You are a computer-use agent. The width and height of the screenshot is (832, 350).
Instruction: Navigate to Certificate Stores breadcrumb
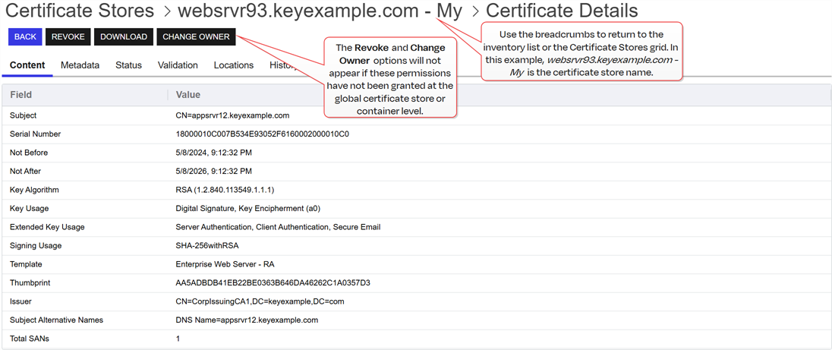pos(80,11)
